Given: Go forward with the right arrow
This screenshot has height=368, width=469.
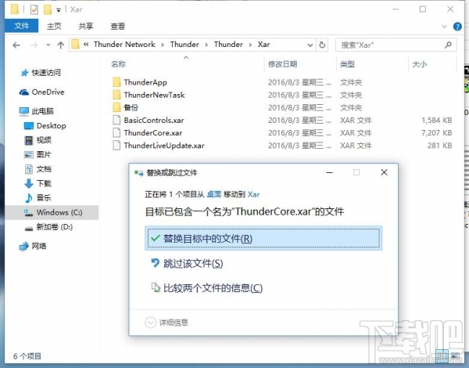Looking at the screenshot, I should (34, 45).
